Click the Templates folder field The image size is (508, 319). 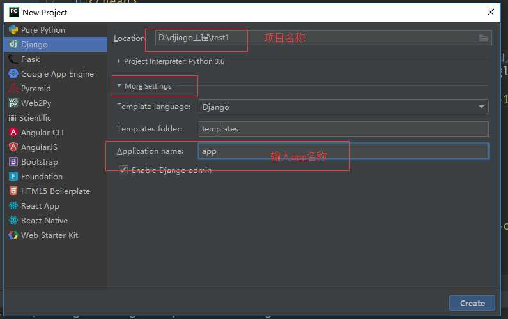(343, 129)
